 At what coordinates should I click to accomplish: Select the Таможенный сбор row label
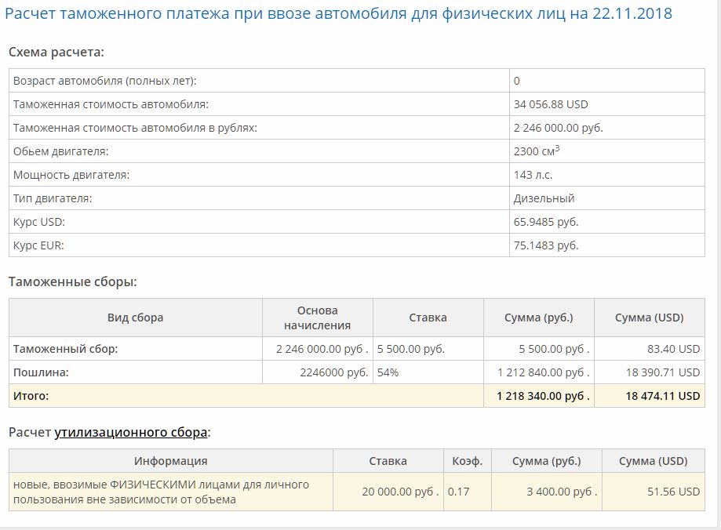pos(65,349)
